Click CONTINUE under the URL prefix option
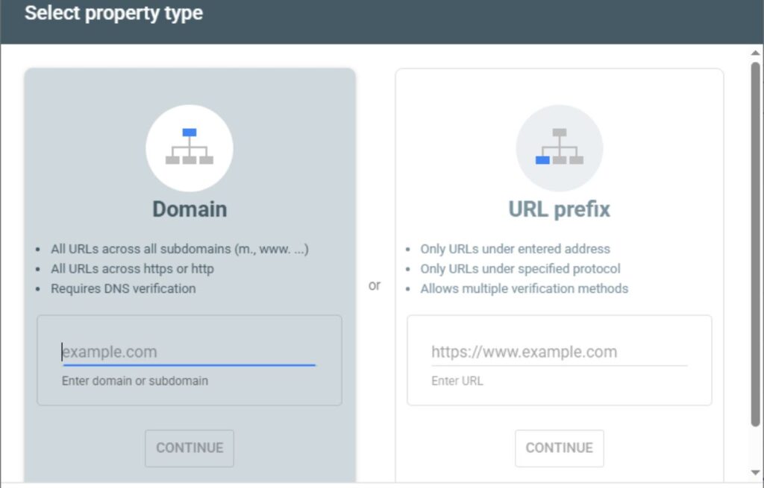This screenshot has height=488, width=764. pyautogui.click(x=560, y=448)
